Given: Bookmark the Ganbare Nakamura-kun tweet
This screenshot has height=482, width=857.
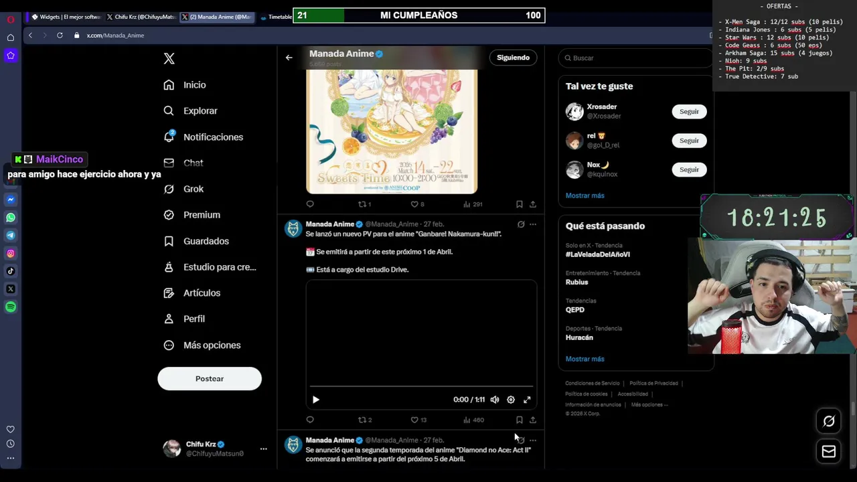Looking at the screenshot, I should [x=520, y=420].
